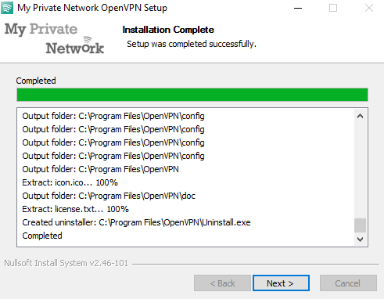Select the 'Extract: license.txt... 100%' log line
384x299 pixels.
click(x=75, y=209)
